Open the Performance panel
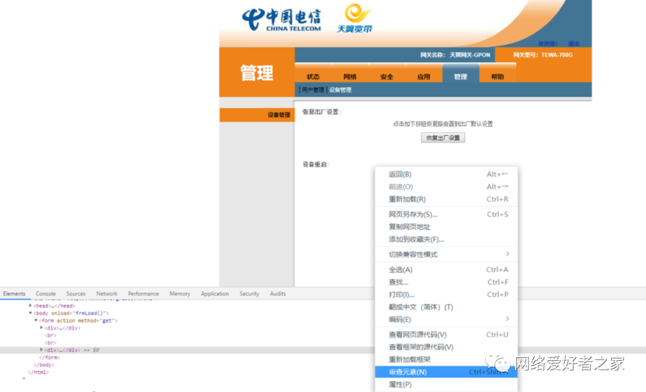The width and height of the screenshot is (646, 392). click(143, 293)
